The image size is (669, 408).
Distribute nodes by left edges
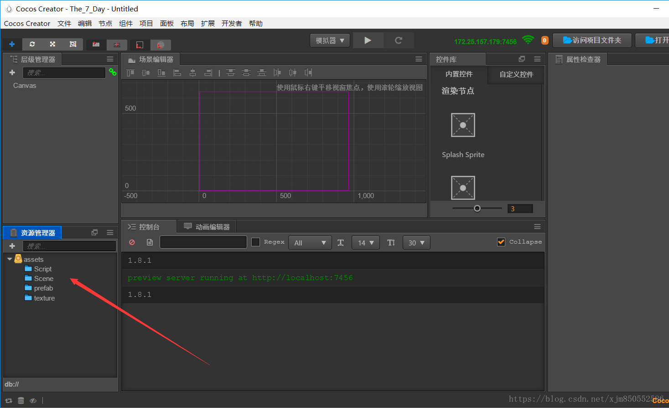pos(277,72)
